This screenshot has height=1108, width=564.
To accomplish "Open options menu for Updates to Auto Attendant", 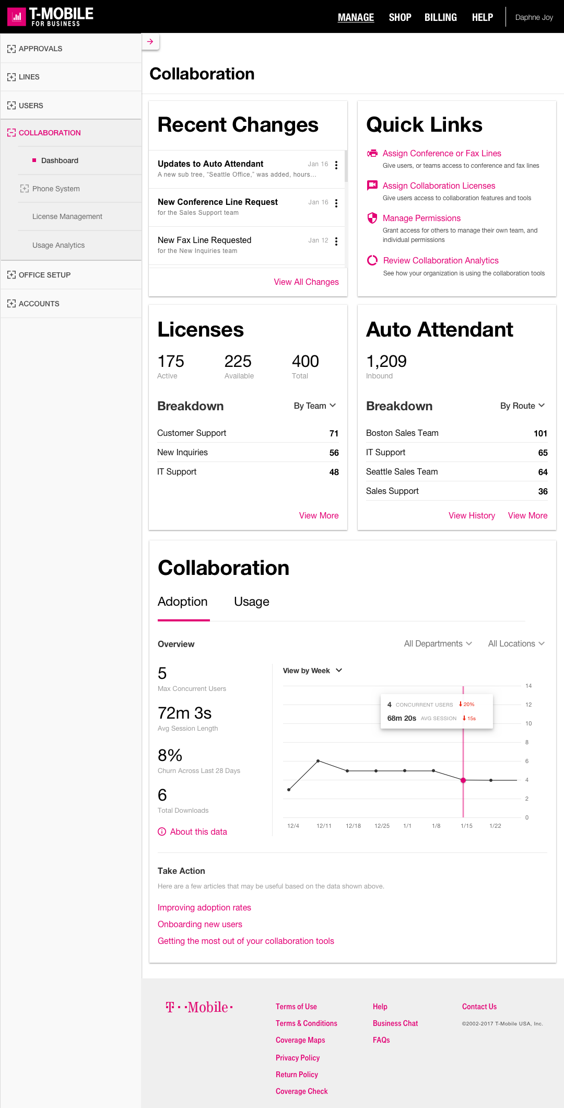I will (x=336, y=165).
